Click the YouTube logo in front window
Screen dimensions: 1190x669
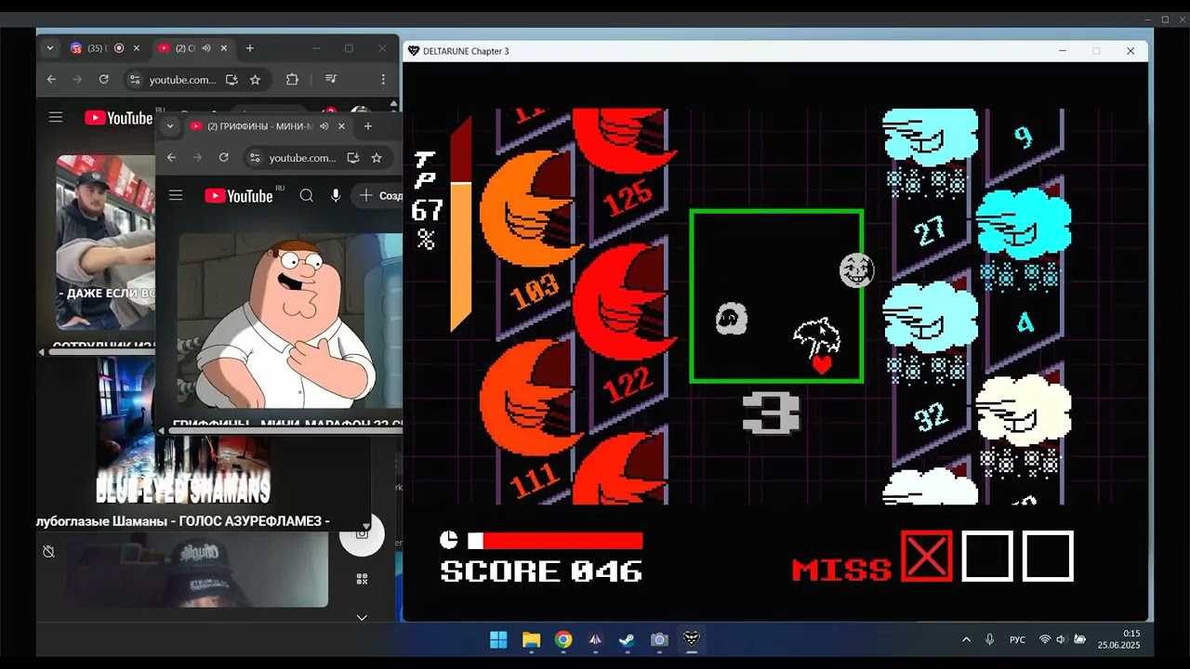tap(238, 195)
